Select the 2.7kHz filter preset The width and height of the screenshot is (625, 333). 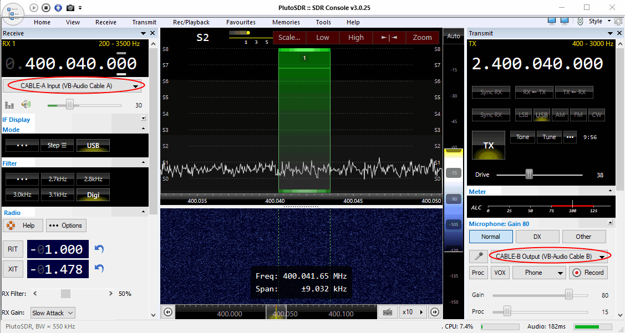(x=58, y=179)
